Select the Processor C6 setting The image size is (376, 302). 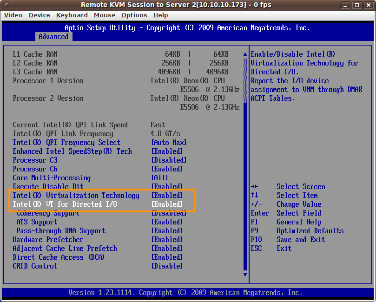[x=35, y=169]
